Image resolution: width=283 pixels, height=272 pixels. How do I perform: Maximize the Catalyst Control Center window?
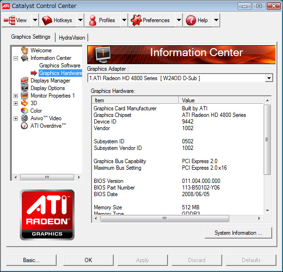(259, 6)
